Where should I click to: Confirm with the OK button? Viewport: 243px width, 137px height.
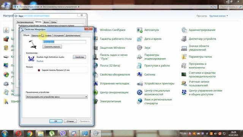(56, 121)
